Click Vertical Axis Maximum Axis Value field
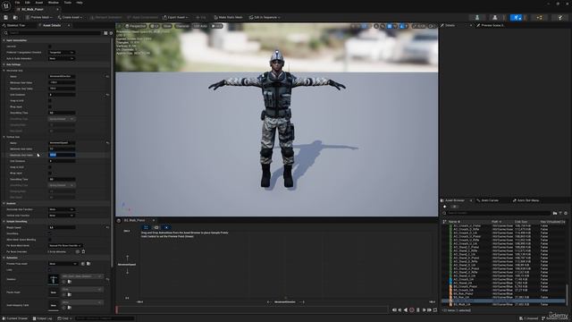The width and height of the screenshot is (572, 322). (62, 155)
